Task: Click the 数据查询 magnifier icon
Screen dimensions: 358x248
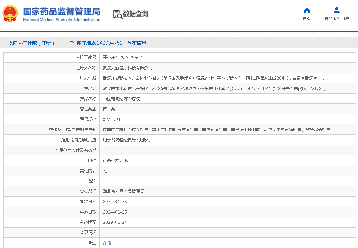Action: [x=118, y=14]
